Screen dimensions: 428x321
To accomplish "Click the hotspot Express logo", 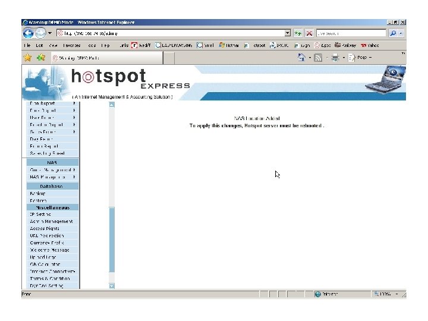I will (x=130, y=78).
